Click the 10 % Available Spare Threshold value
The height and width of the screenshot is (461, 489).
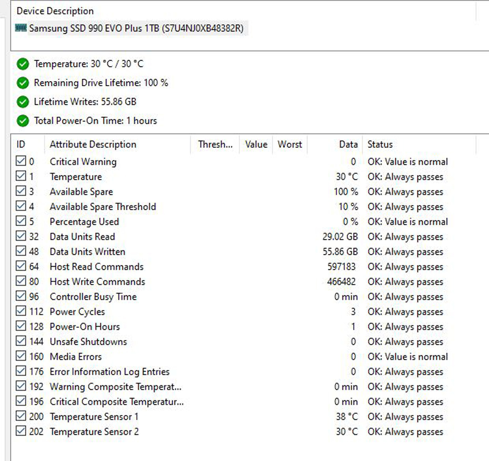348,207
